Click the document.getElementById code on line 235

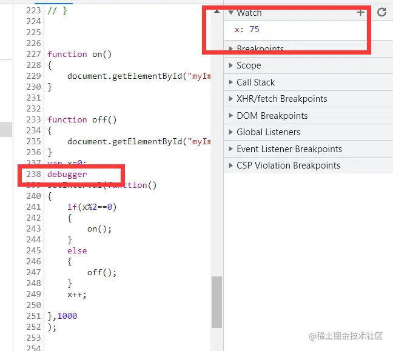(x=139, y=142)
